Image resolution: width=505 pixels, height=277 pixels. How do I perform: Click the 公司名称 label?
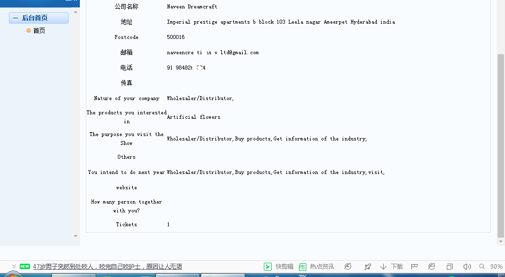pos(127,6)
